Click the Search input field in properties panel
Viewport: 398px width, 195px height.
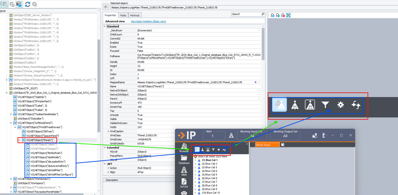(x=246, y=14)
